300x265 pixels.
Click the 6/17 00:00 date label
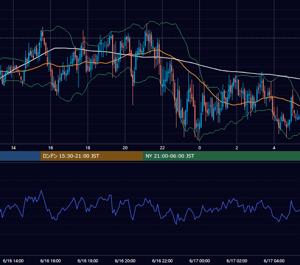tap(199, 261)
